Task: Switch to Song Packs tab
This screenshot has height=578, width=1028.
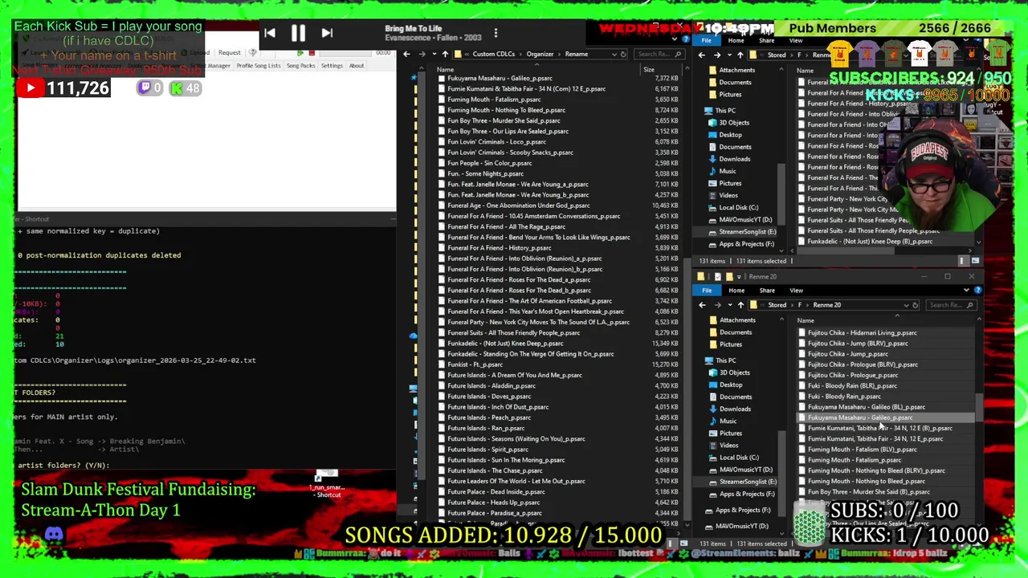Action: click(301, 66)
